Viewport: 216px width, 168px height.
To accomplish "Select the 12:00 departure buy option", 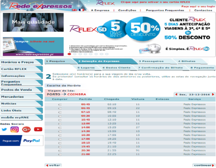I will tap(60, 123).
